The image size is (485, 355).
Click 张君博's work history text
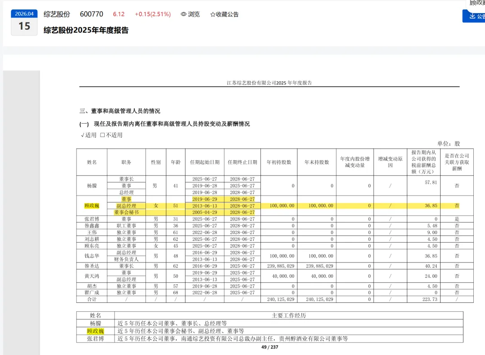(233, 339)
